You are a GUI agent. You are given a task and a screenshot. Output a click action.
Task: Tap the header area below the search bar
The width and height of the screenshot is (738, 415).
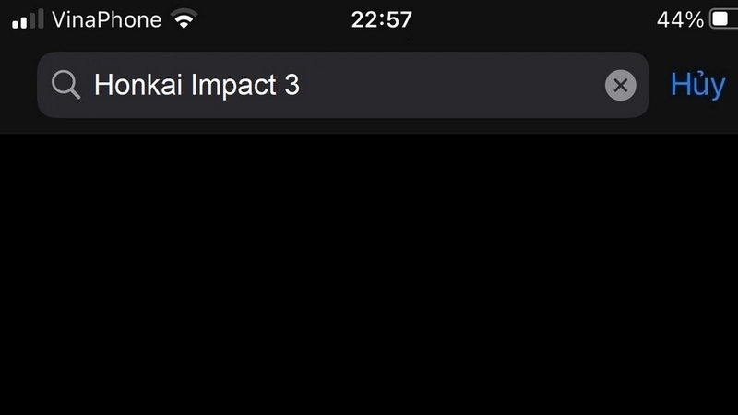[x=369, y=125]
